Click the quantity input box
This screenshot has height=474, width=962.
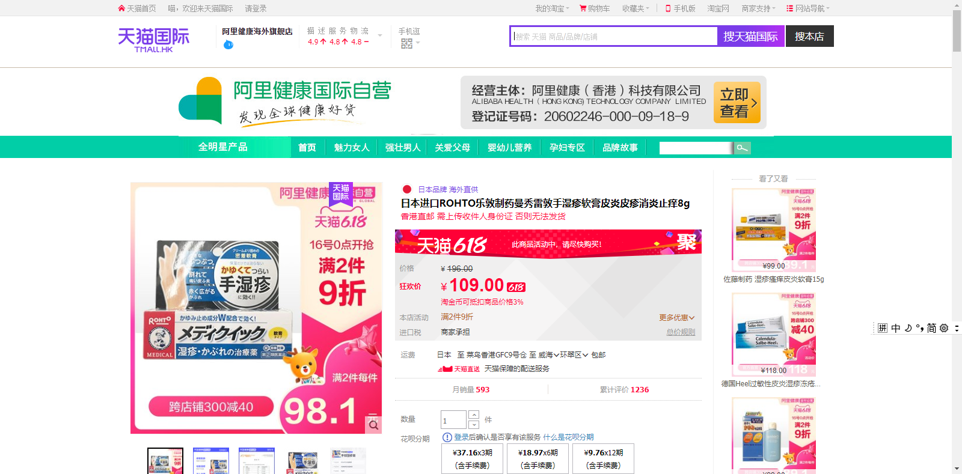(453, 420)
